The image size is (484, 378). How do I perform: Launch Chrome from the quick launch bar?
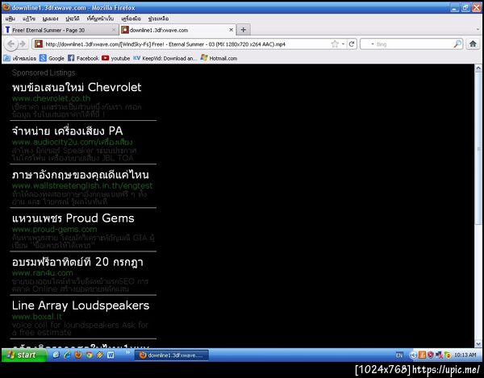[x=89, y=355]
